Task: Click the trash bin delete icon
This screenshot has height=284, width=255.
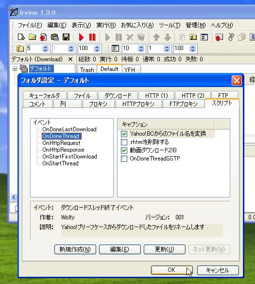Action: click(141, 37)
